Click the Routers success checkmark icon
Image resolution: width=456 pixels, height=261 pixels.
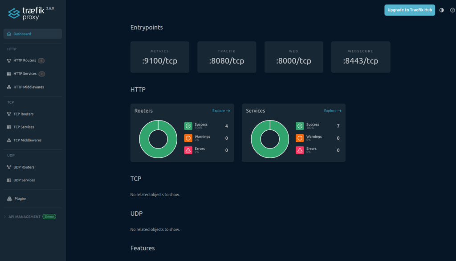click(x=188, y=126)
